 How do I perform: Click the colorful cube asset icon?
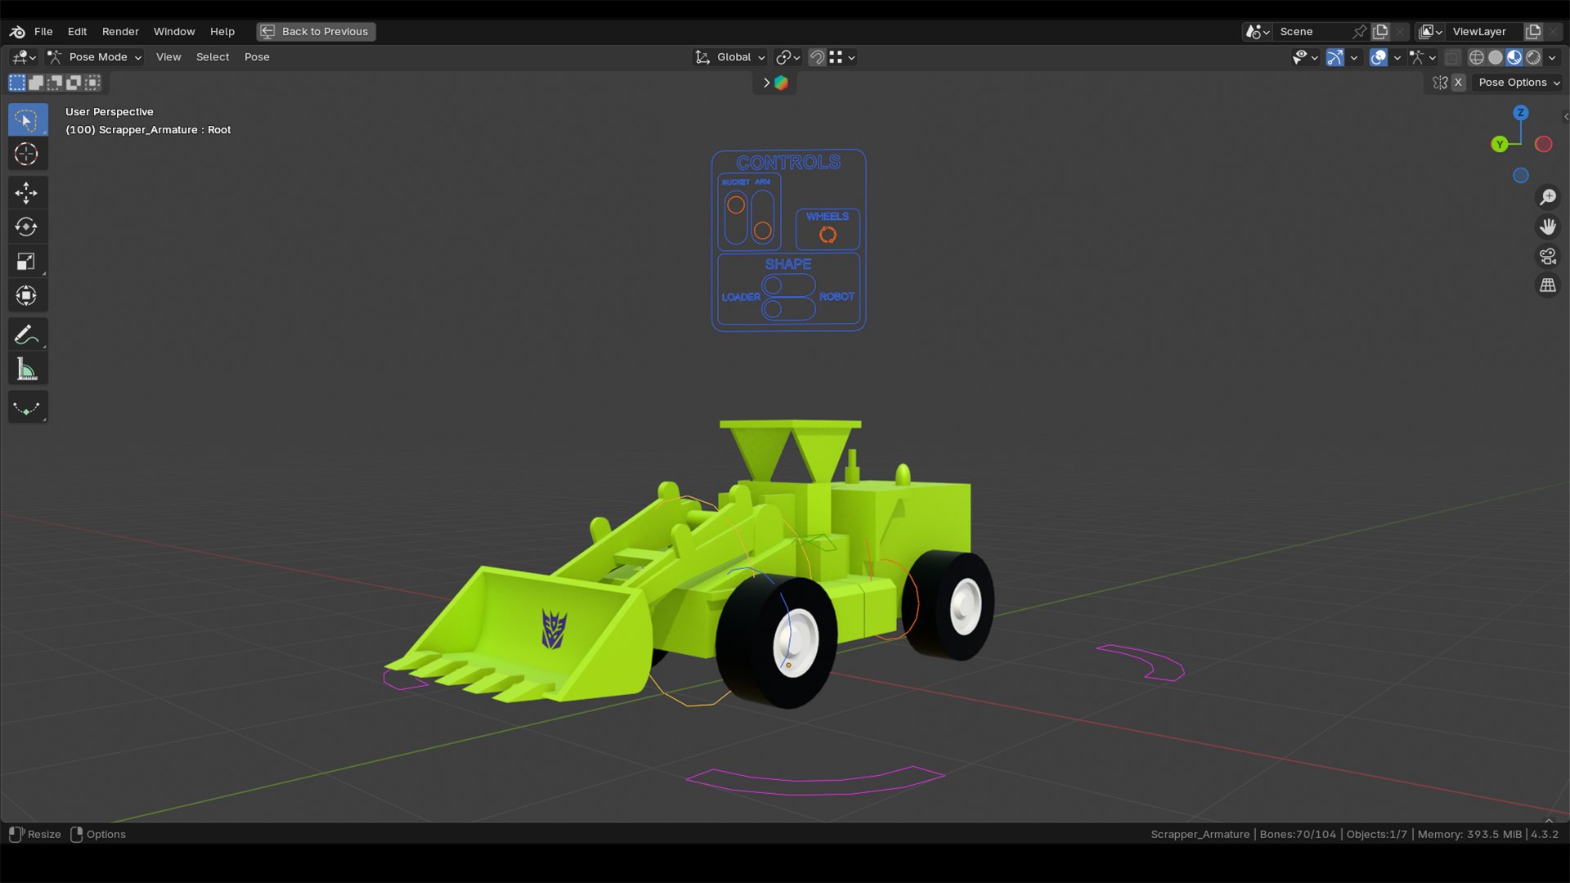(781, 83)
